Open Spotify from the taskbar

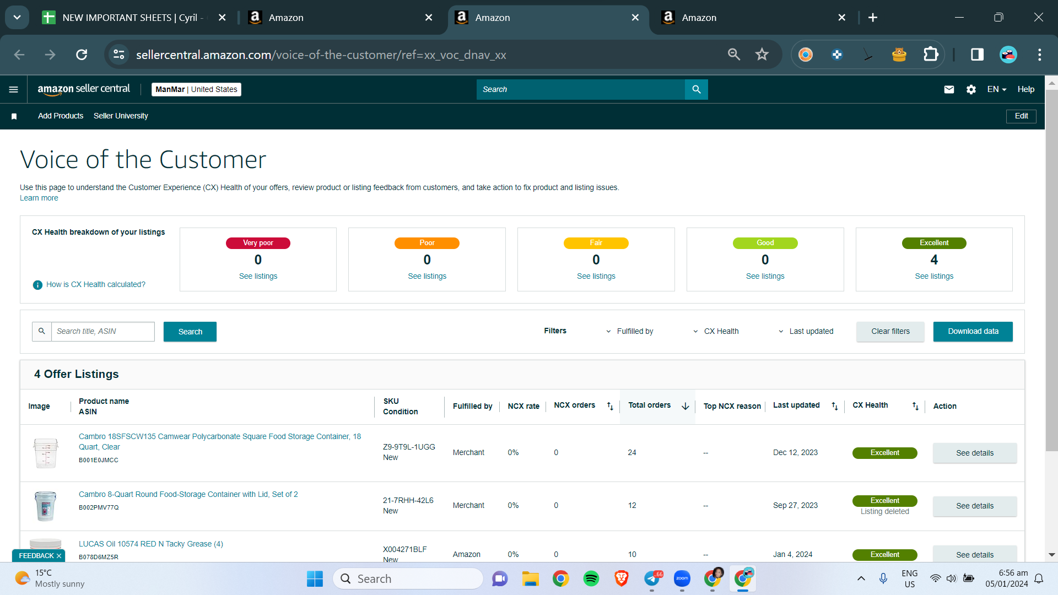tap(591, 578)
